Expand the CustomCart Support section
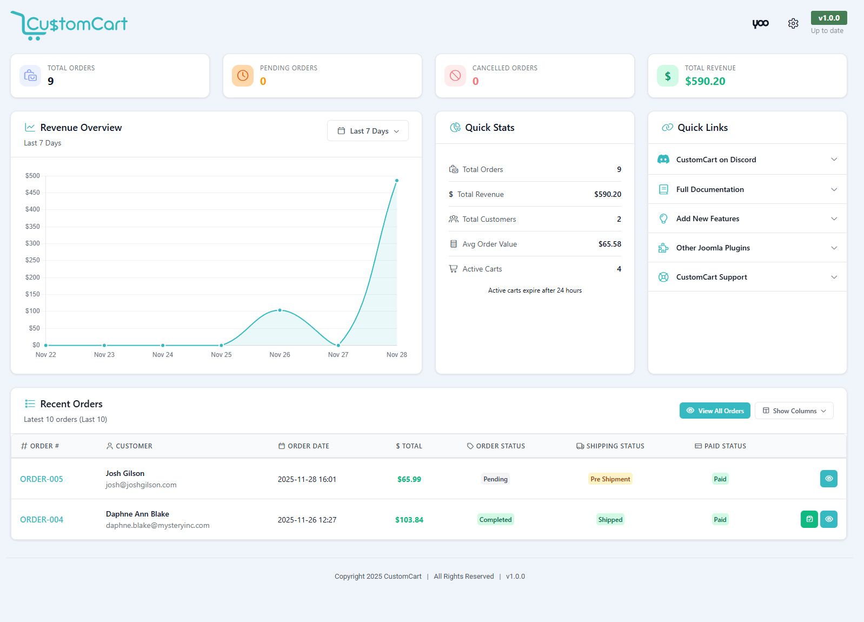Screen dimensions: 864x622 [x=747, y=277]
